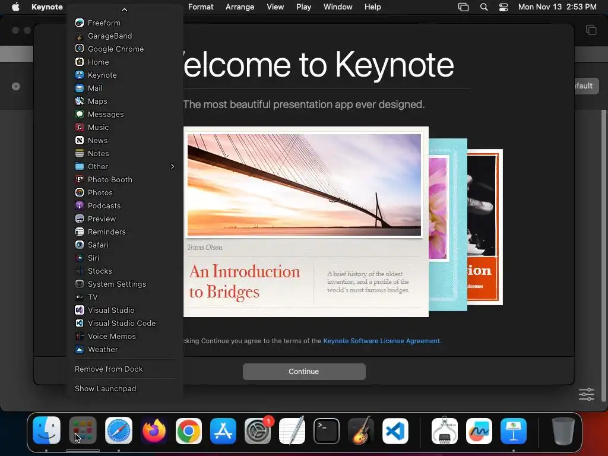
Task: Launch Photo Booth from the list
Action: click(x=125, y=179)
